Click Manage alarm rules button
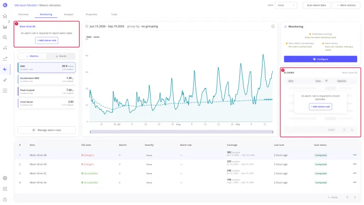 [47, 130]
